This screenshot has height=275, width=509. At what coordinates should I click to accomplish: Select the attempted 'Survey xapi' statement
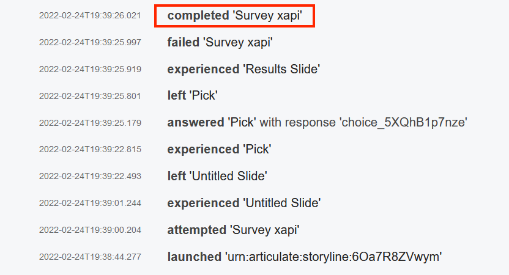pos(233,230)
